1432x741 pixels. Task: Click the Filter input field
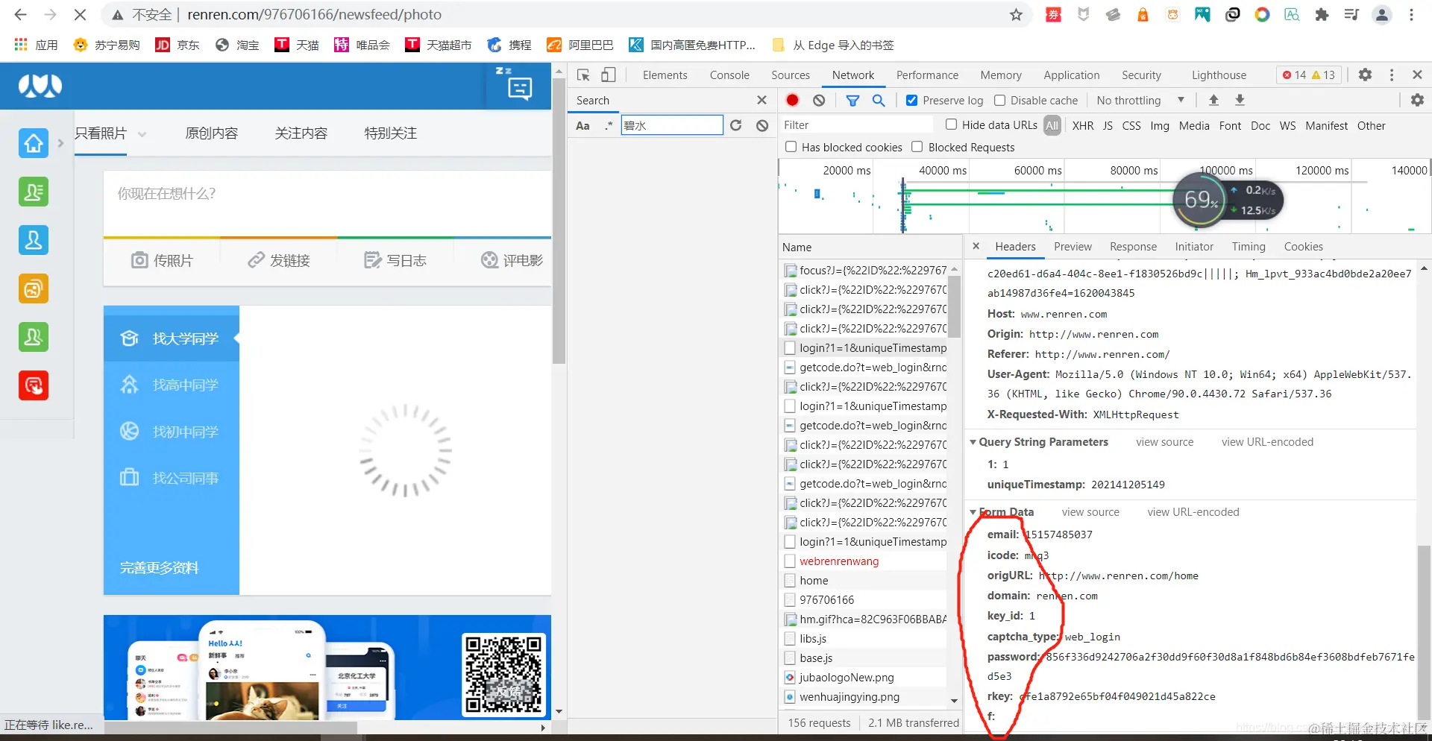point(856,125)
